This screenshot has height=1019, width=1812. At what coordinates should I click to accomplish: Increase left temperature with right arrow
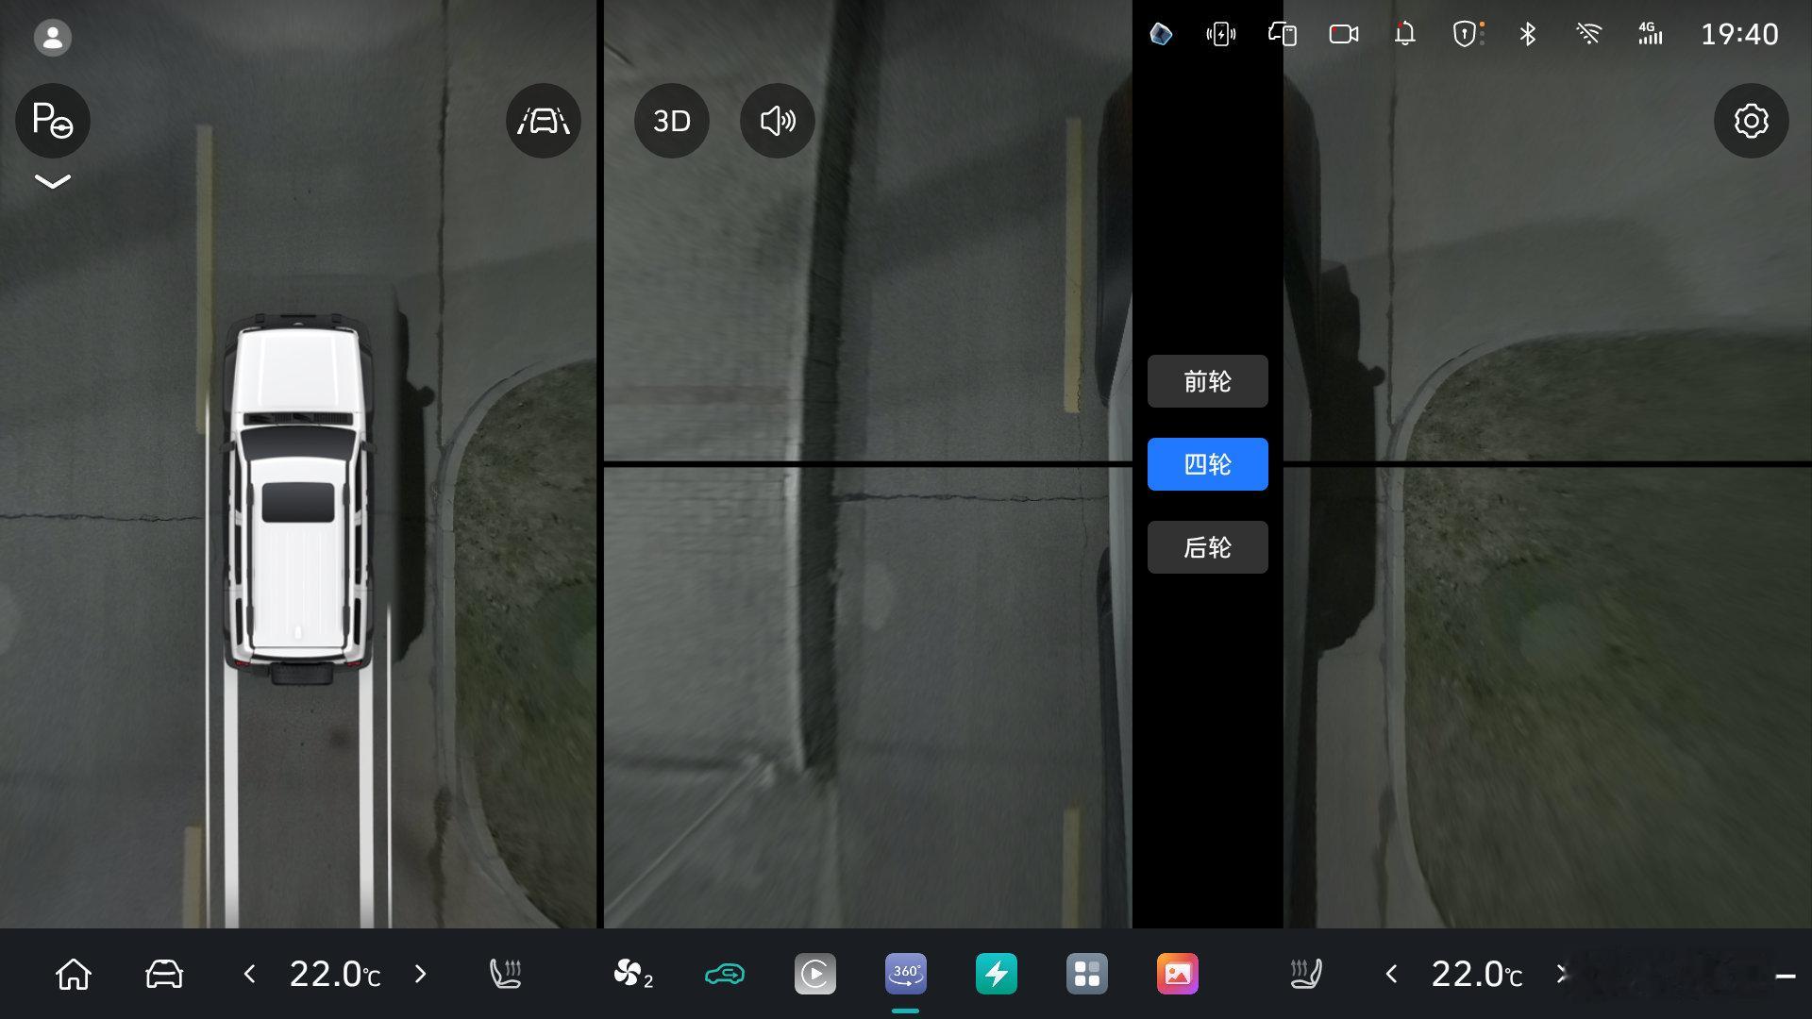[x=421, y=974]
